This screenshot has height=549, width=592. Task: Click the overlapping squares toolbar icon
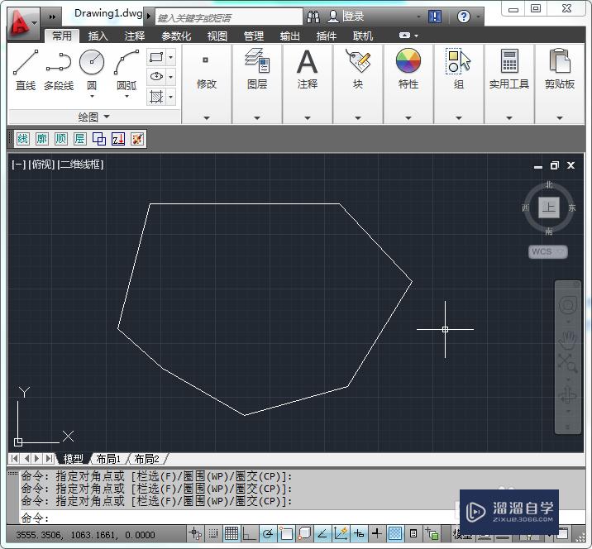click(x=99, y=139)
